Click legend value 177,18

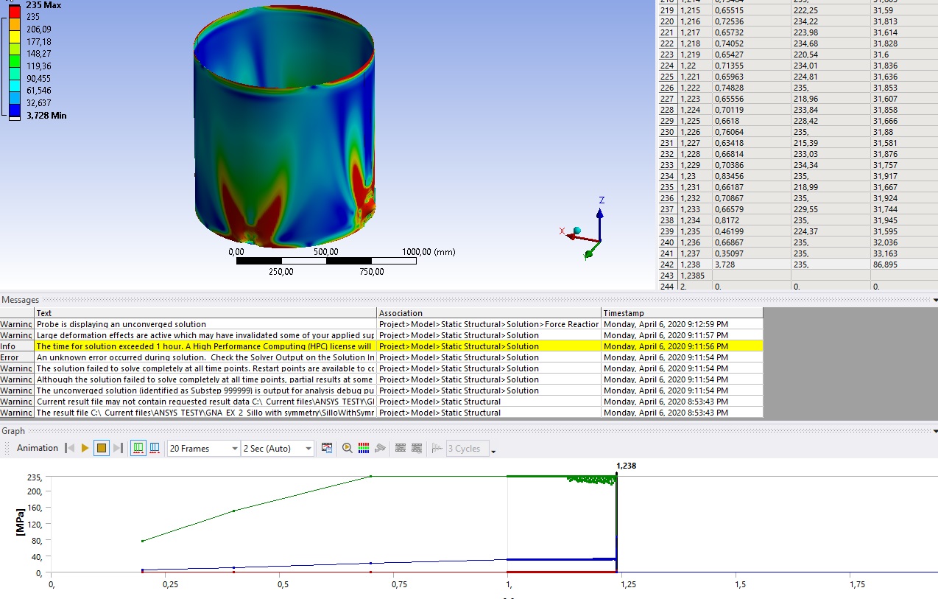coord(39,41)
